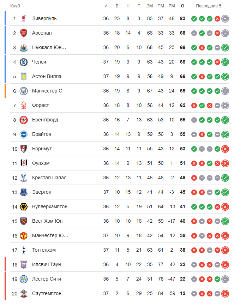This screenshot has height=306, width=234.
Task: Click the Crystal Palace eagle crest
Action: [x=24, y=178]
